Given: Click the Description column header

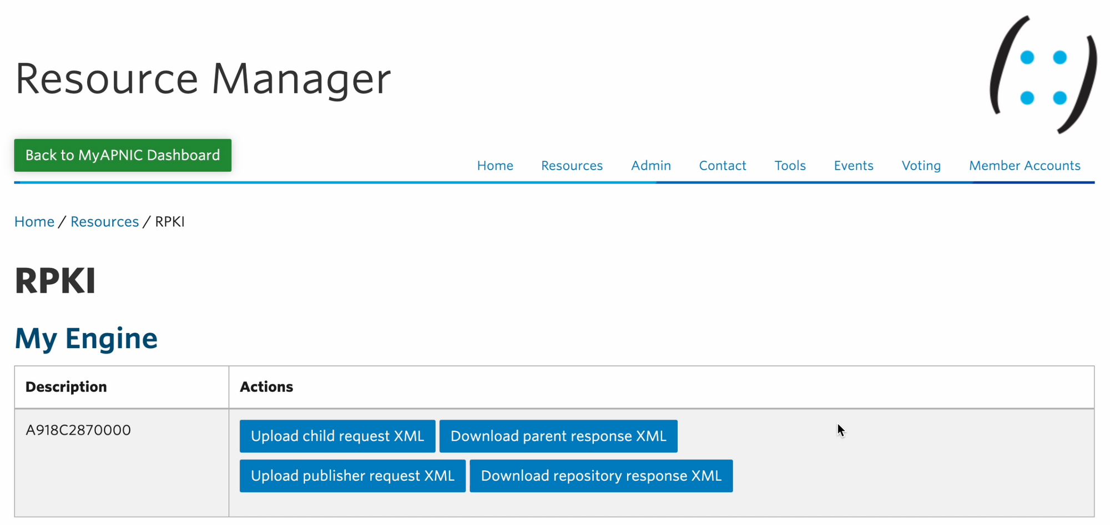Looking at the screenshot, I should coord(66,387).
